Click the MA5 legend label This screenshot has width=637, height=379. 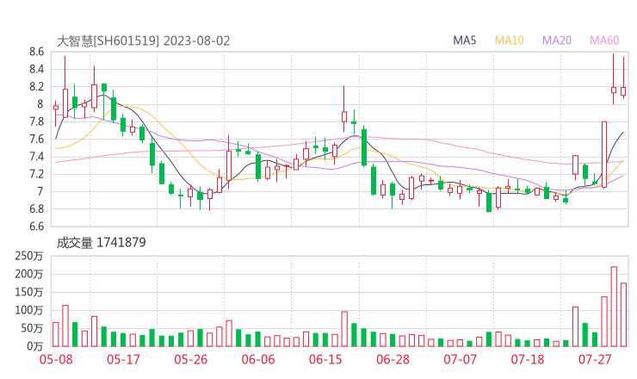coord(464,40)
